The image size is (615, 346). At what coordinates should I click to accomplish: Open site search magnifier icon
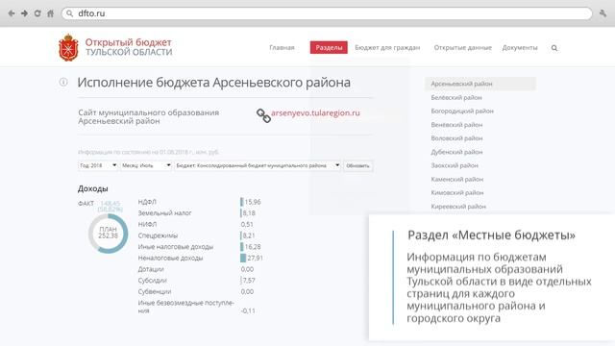pos(554,48)
